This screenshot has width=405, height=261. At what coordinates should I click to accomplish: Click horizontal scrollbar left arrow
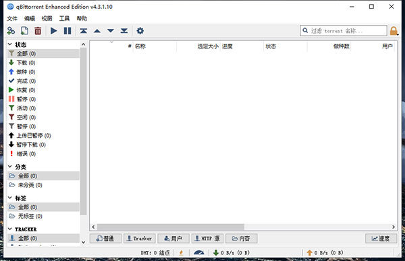pyautogui.click(x=93, y=227)
